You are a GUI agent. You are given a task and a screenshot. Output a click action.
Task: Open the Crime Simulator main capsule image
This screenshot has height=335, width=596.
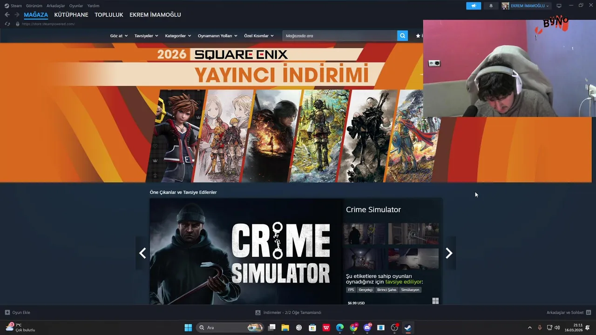click(246, 252)
